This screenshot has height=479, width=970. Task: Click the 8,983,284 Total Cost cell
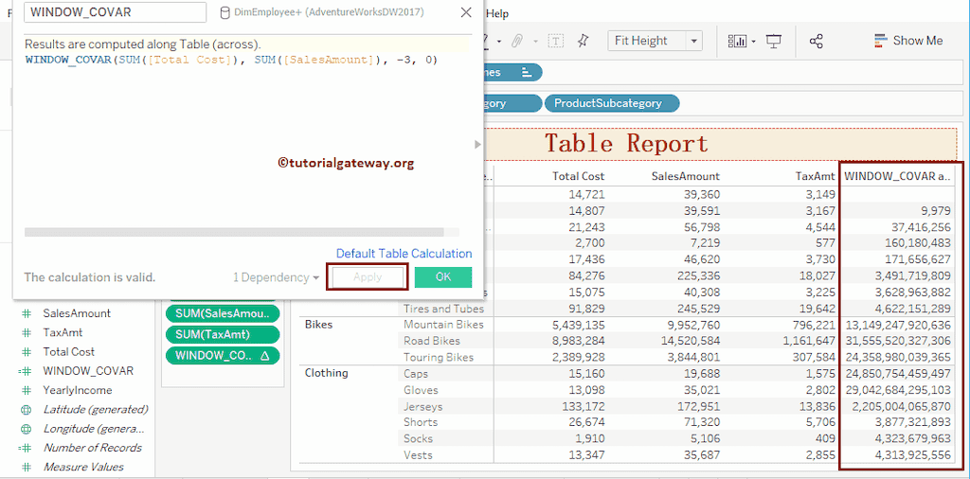point(579,341)
